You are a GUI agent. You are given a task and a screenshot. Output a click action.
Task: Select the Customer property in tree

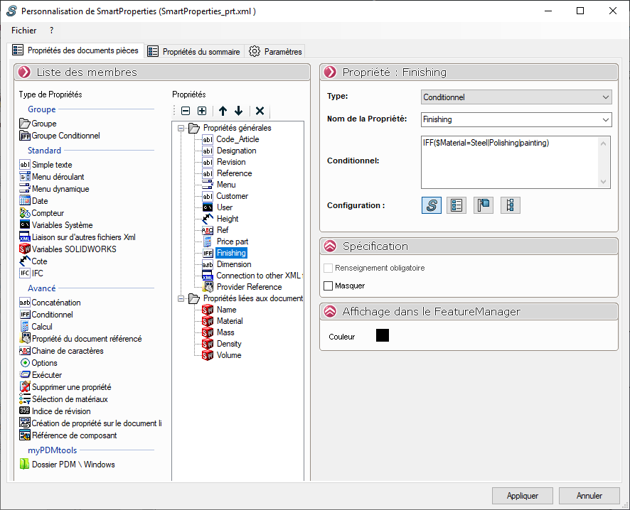(233, 196)
